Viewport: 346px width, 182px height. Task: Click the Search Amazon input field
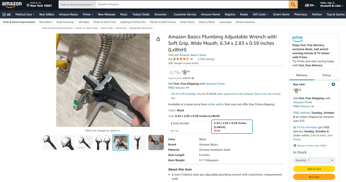[192, 4]
